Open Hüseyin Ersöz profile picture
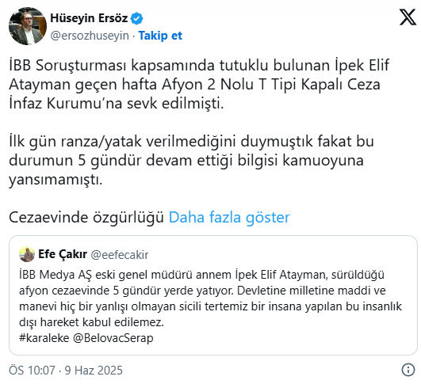Image resolution: width=421 pixels, height=384 pixels. coord(28,26)
